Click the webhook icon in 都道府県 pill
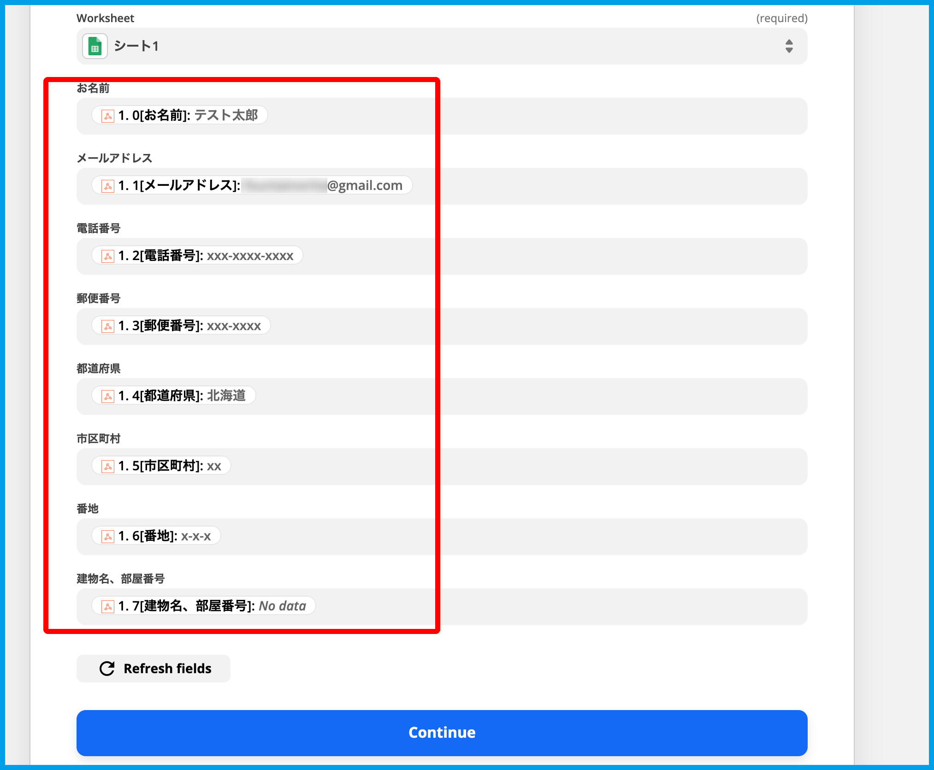The image size is (934, 770). pos(108,396)
